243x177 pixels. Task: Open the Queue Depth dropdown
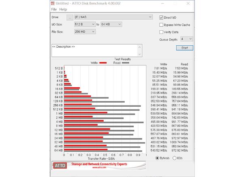(187, 39)
